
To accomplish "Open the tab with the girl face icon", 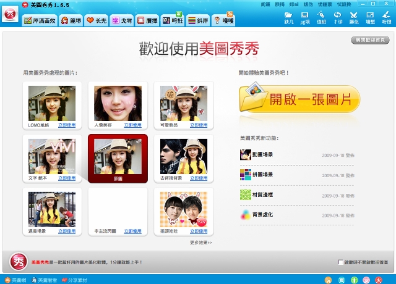I will [x=71, y=20].
